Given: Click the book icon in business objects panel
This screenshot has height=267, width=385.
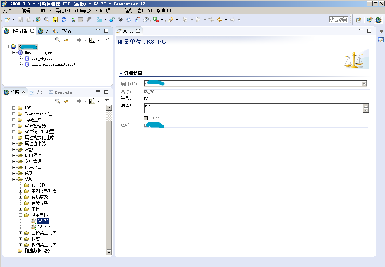Looking at the screenshot, I should pyautogui.click(x=92, y=40).
